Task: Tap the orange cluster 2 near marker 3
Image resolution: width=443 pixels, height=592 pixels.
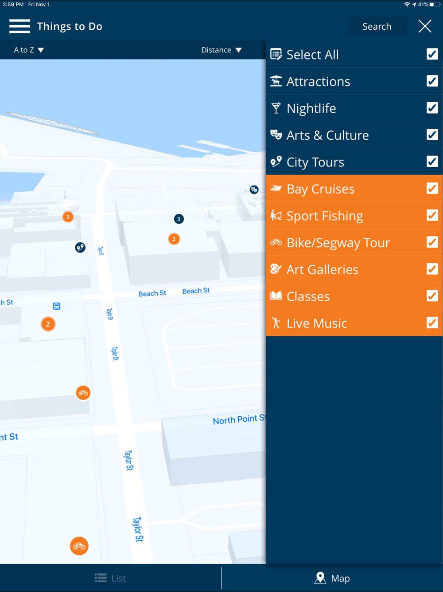Action: click(x=174, y=239)
